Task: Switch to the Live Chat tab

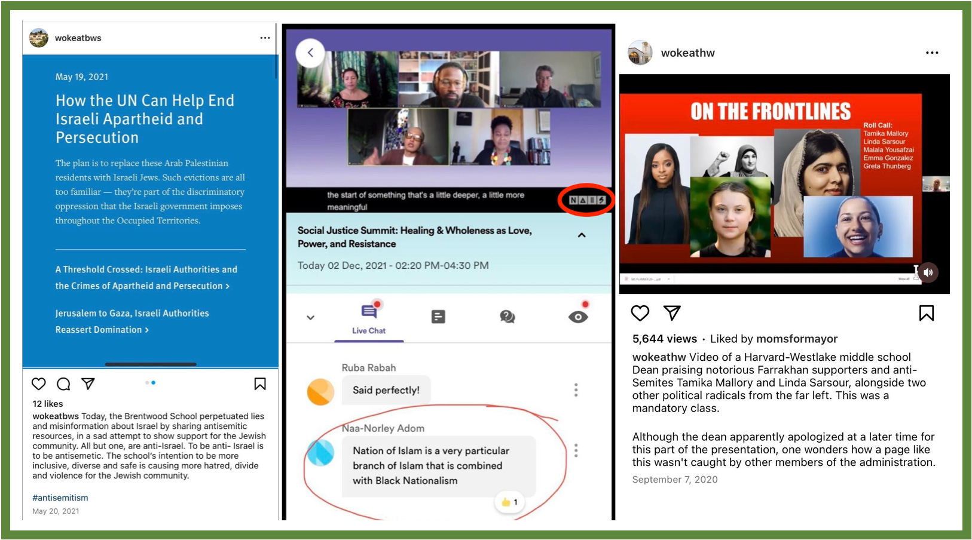Action: pos(369,319)
